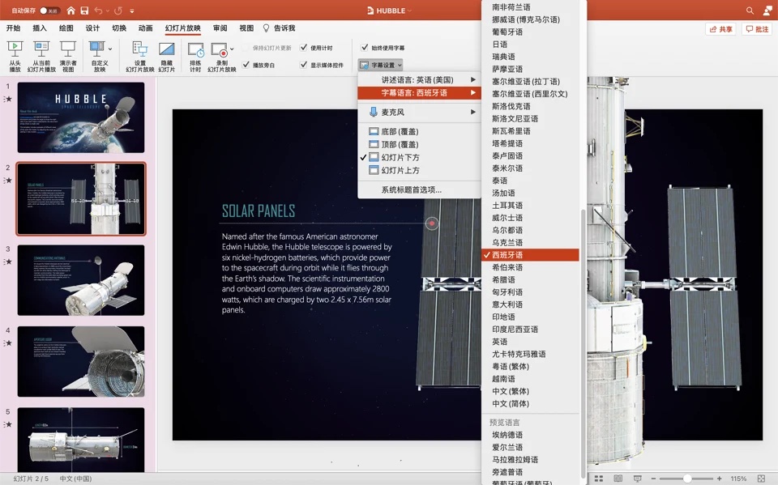Select slide 3 thumbnail in sidebar
The width and height of the screenshot is (778, 485).
pos(81,279)
